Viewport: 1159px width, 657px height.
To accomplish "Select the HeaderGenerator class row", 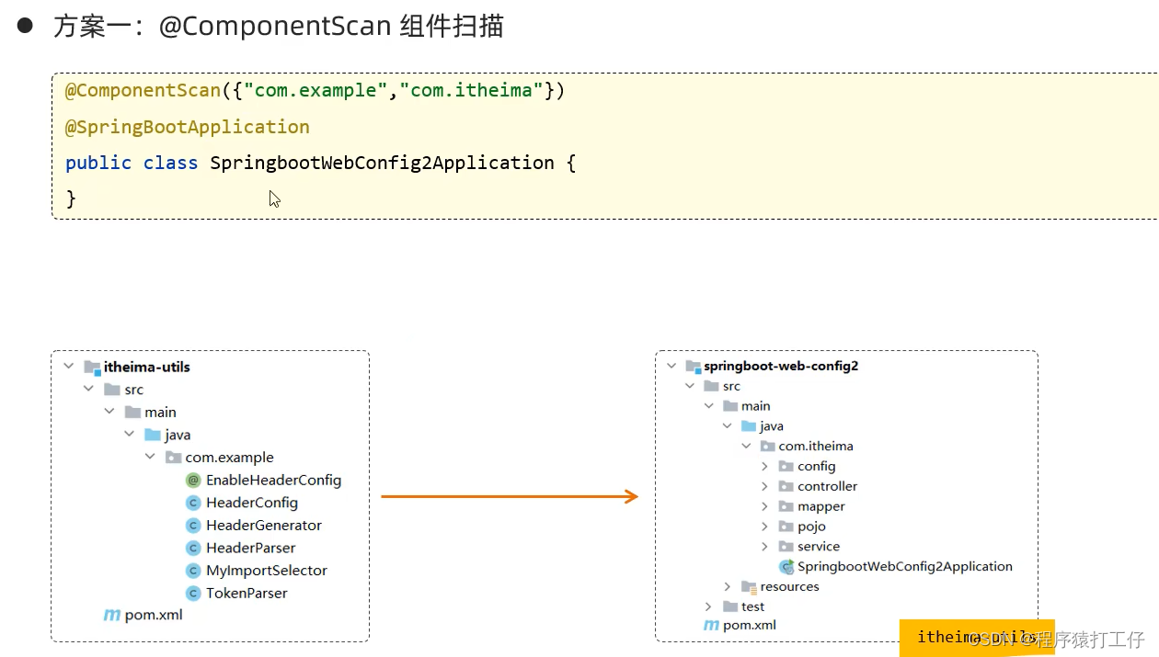I will [x=264, y=526].
